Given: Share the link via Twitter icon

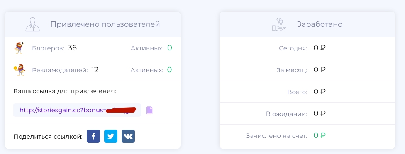Looking at the screenshot, I should (x=111, y=136).
